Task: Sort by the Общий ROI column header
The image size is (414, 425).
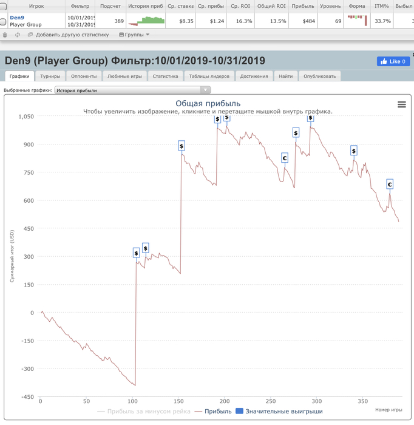Action: coord(271,6)
